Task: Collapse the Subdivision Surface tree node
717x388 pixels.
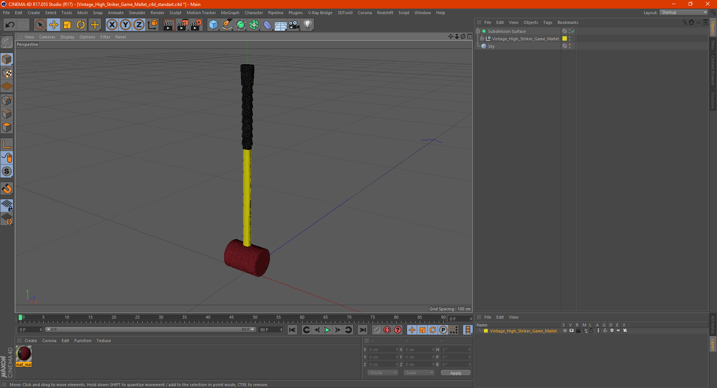Action: [478, 31]
